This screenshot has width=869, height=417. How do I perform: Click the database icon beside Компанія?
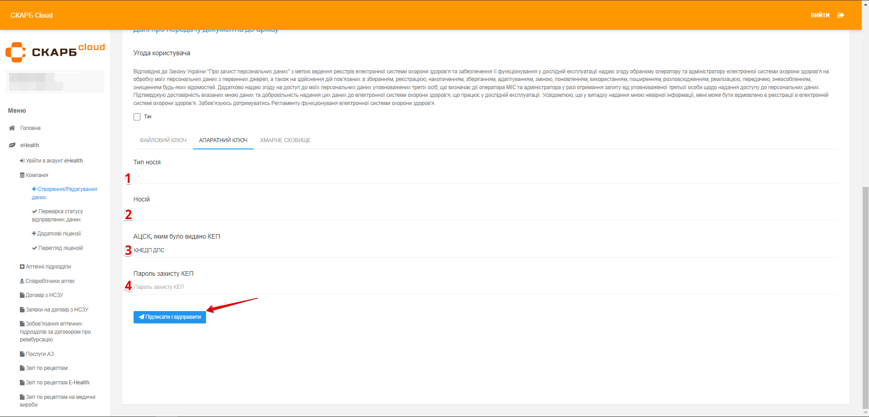click(22, 175)
